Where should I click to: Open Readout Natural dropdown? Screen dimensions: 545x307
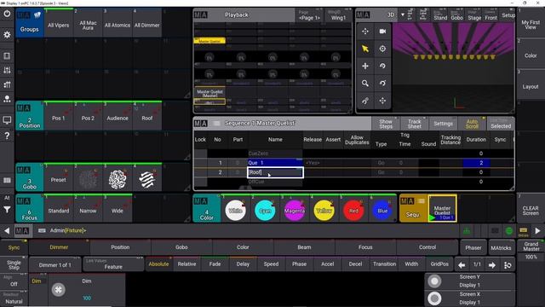(x=14, y=298)
